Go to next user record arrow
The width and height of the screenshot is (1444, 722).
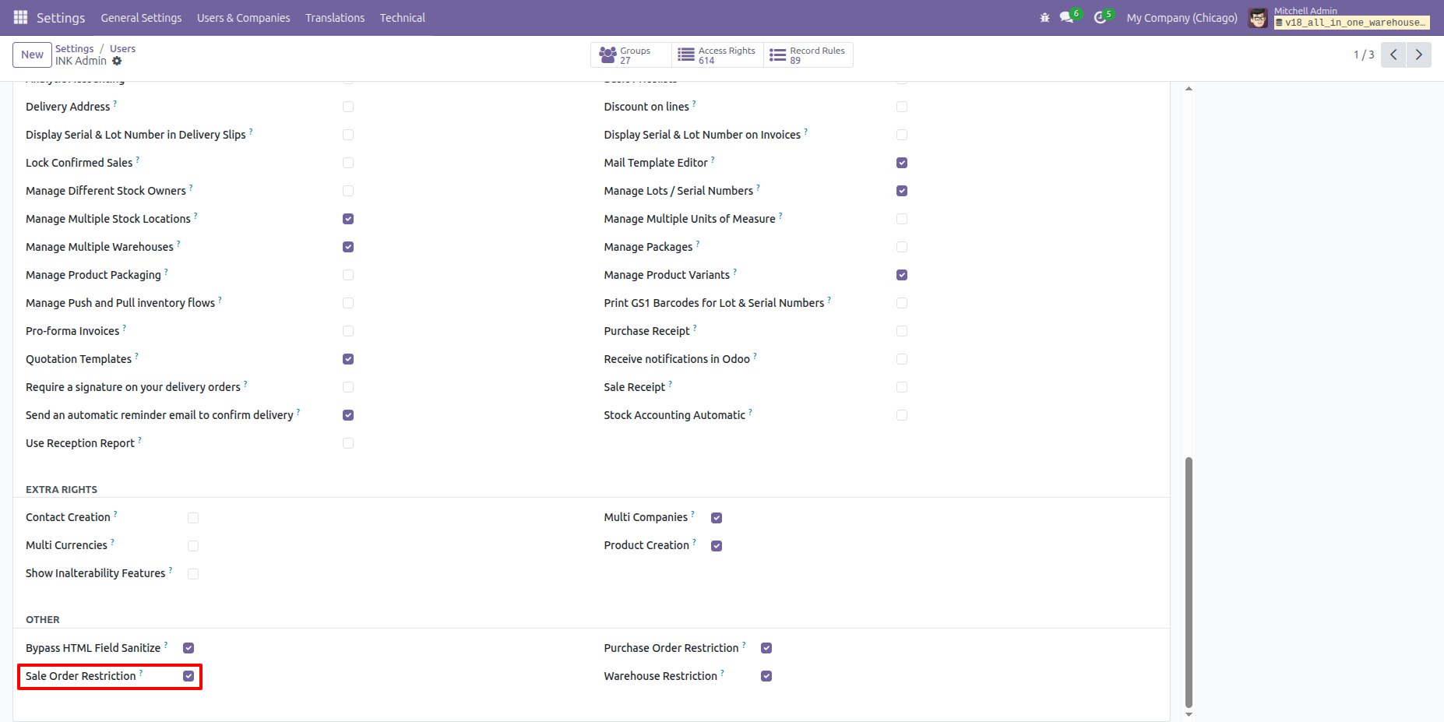coord(1418,55)
